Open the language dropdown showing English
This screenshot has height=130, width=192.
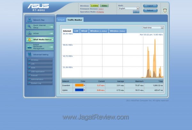[129, 8]
